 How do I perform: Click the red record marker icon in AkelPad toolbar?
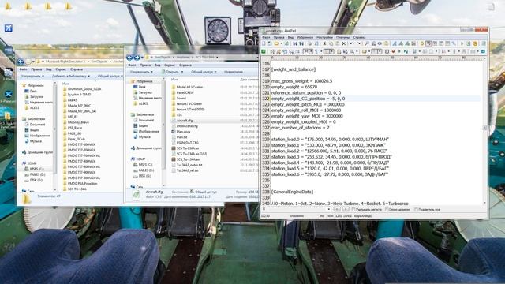[393, 51]
